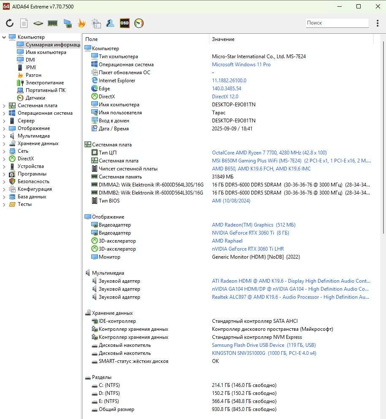Expand the Программы tree node
This screenshot has height=419, width=386.
(x=4, y=174)
